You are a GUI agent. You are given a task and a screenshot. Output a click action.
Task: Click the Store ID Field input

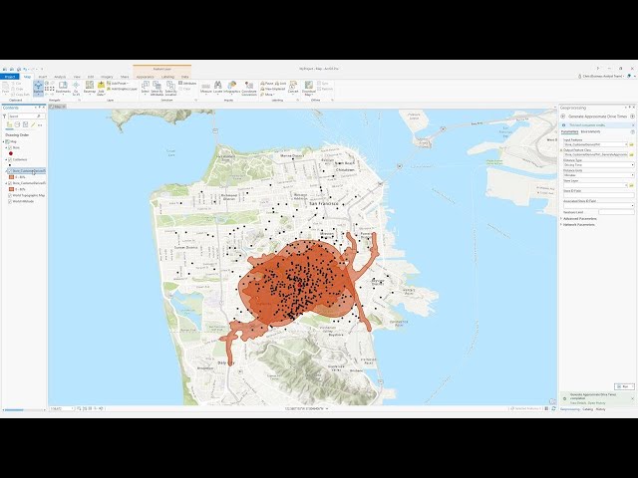(x=598, y=195)
